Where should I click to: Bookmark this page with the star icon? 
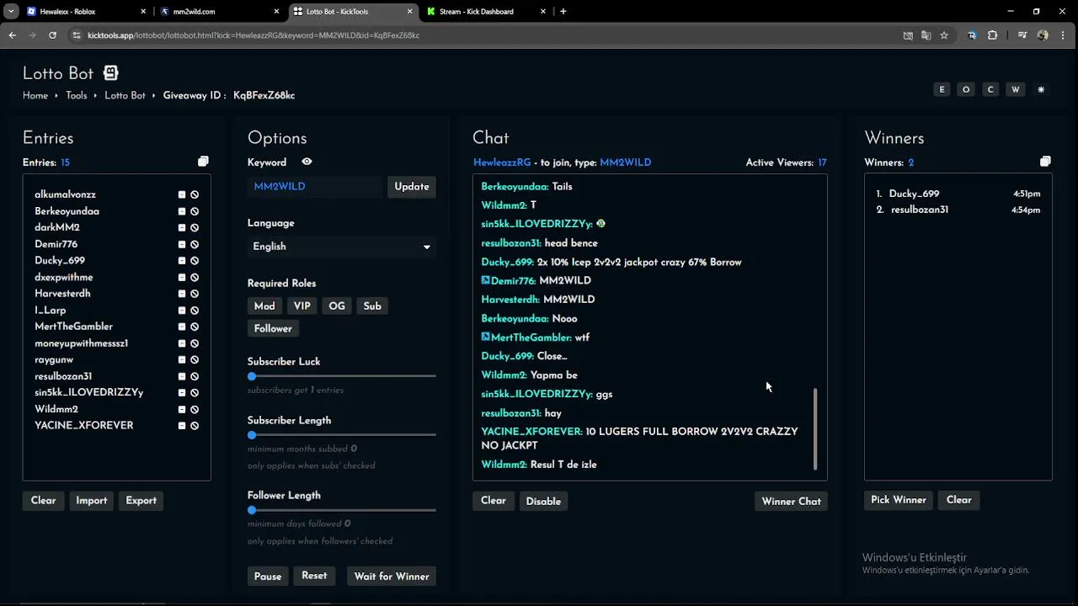[x=944, y=35]
